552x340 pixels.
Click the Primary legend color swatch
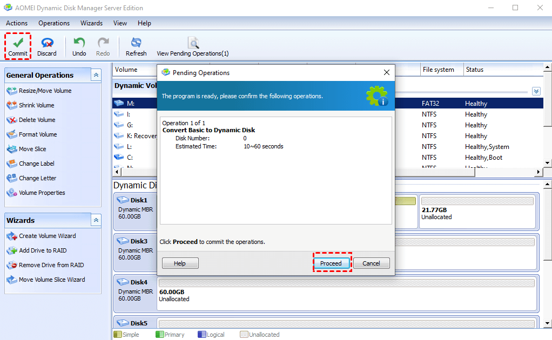[159, 335]
